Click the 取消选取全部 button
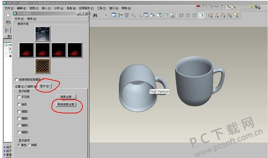The image size is (268, 158). (x=66, y=104)
